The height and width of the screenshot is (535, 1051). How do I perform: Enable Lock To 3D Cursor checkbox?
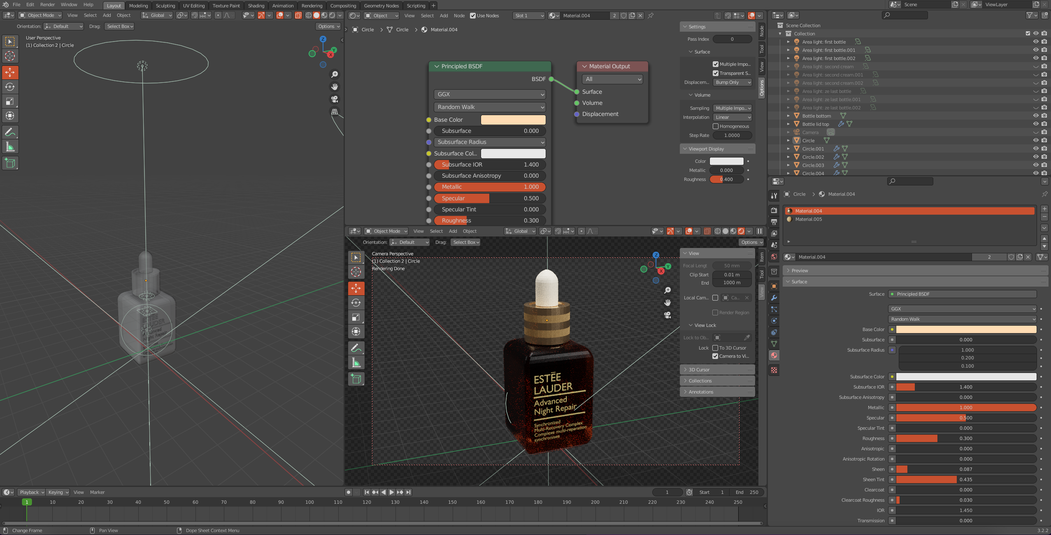[x=715, y=348]
